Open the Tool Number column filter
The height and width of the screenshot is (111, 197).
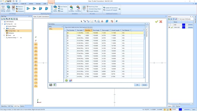coord(75,30)
